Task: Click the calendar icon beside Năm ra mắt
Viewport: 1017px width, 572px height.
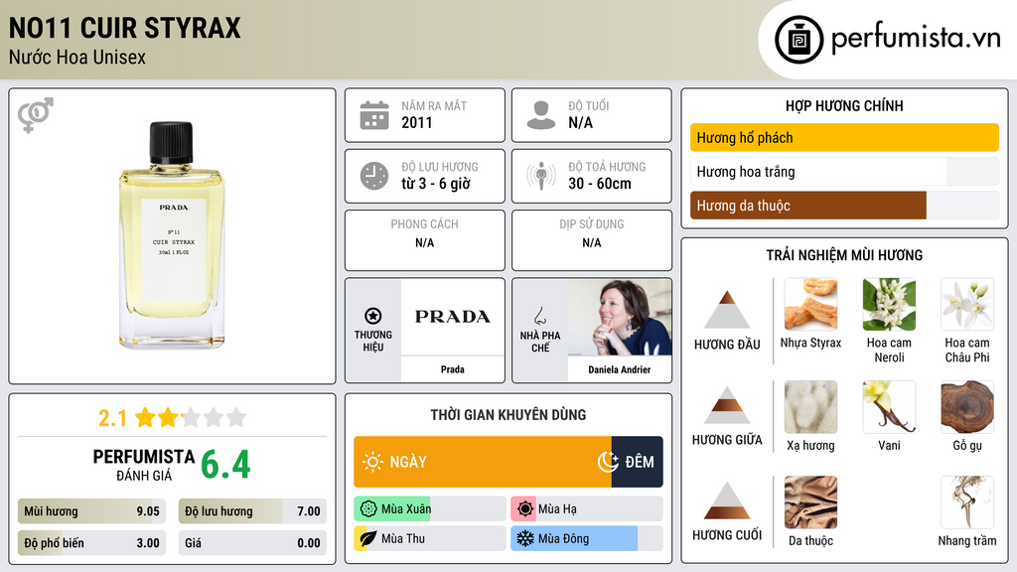Action: click(x=373, y=115)
